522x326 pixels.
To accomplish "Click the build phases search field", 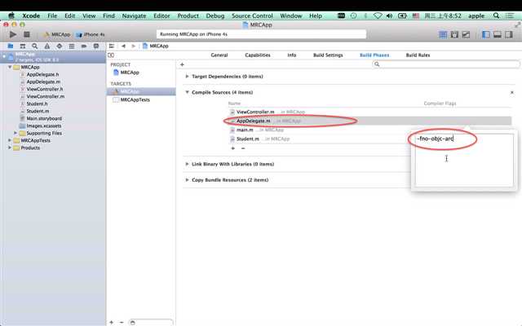I will tap(446, 64).
